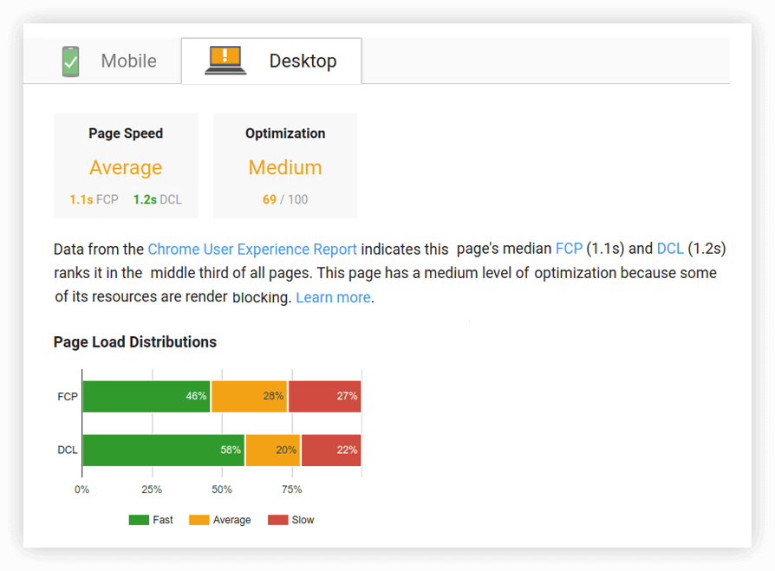
Task: Click the Page Load Distributions heading
Action: tap(135, 341)
